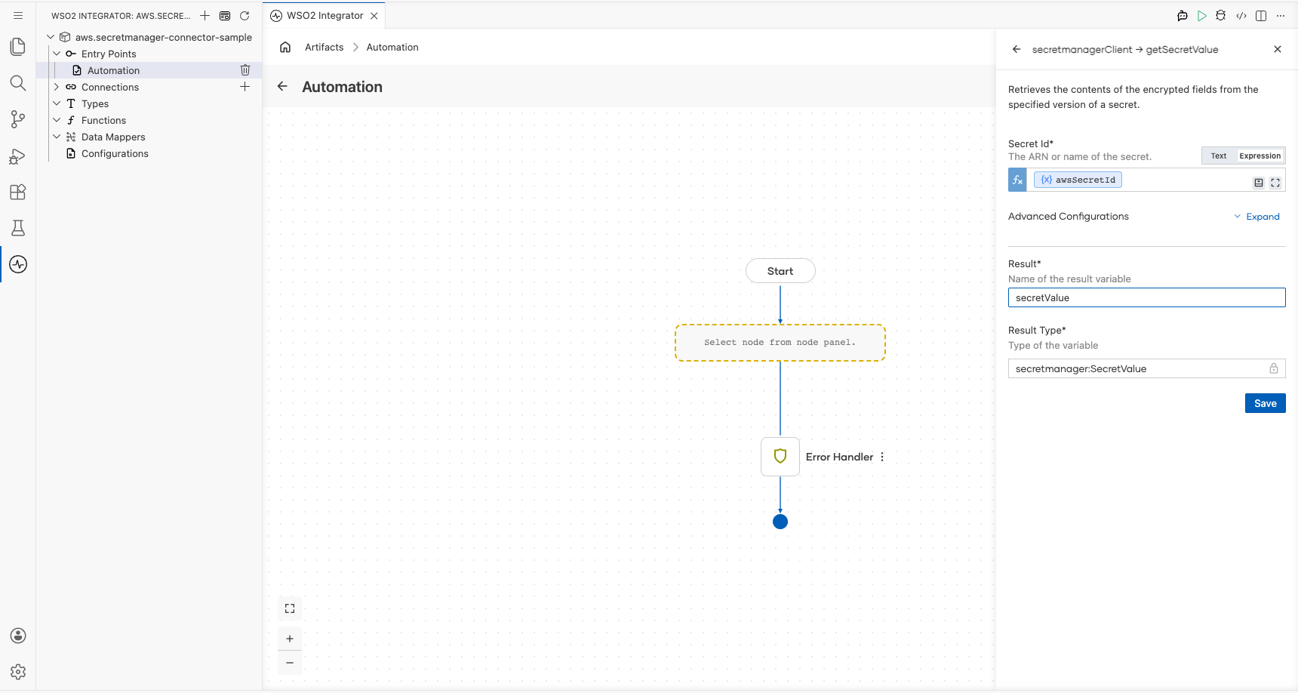
Task: Click the Automation breadcrumb
Action: point(392,47)
